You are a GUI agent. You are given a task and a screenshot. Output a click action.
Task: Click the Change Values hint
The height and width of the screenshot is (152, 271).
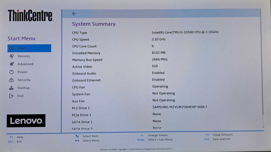(x=154, y=135)
